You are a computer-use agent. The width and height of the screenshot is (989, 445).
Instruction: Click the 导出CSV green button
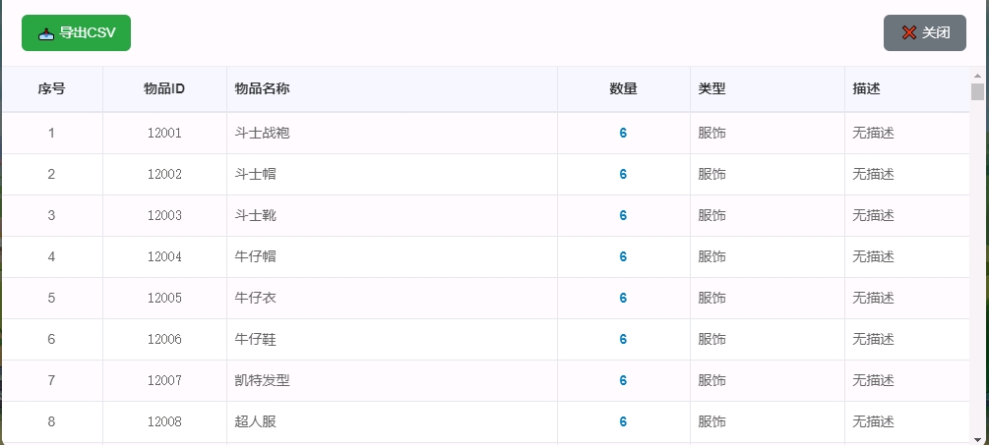point(77,32)
